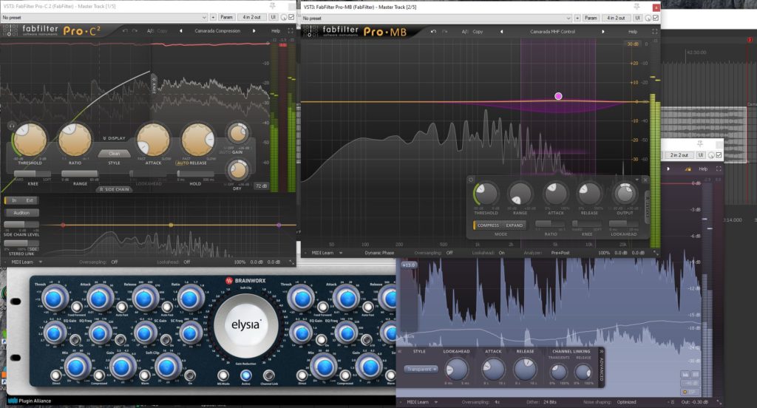Click the UI button in Pro-C 2 window
757x408 pixels.
tap(273, 17)
